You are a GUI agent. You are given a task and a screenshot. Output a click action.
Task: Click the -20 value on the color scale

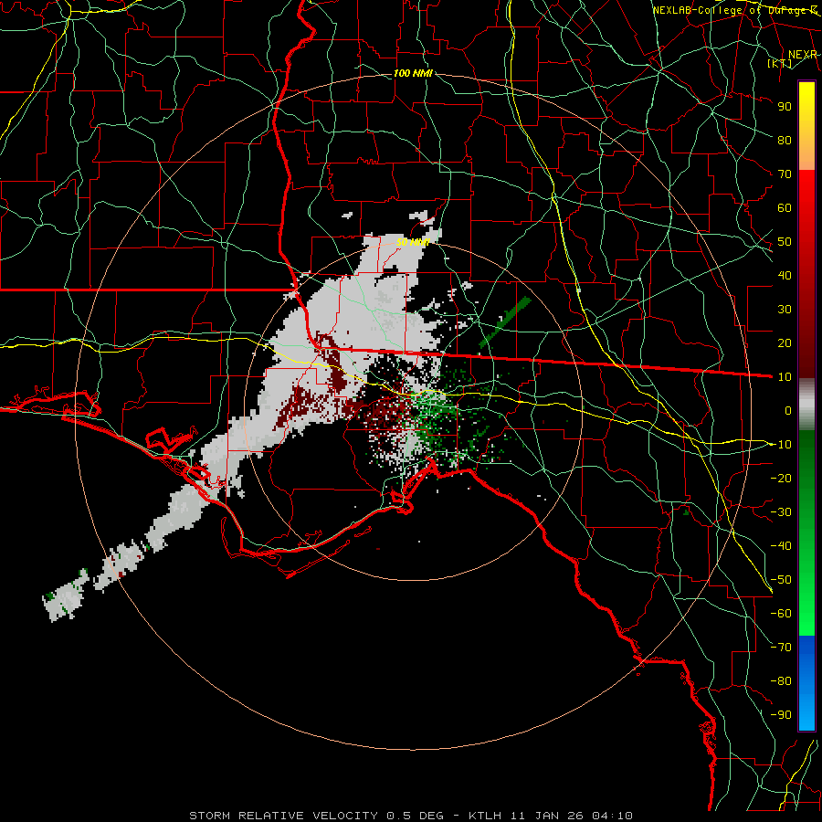click(781, 478)
